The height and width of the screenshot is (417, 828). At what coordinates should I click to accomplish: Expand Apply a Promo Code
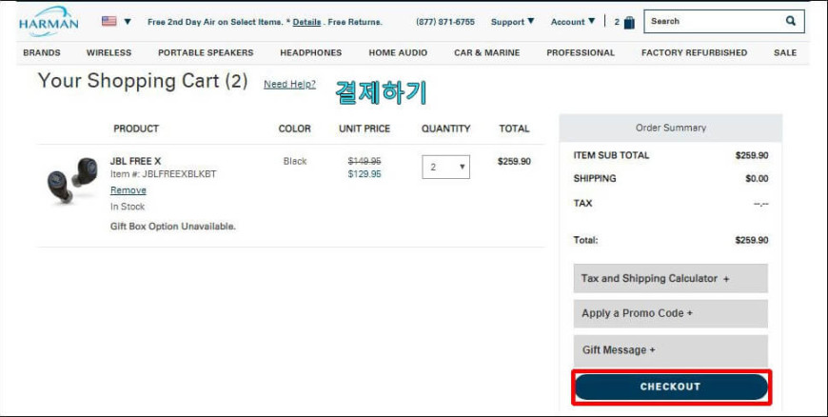point(671,313)
